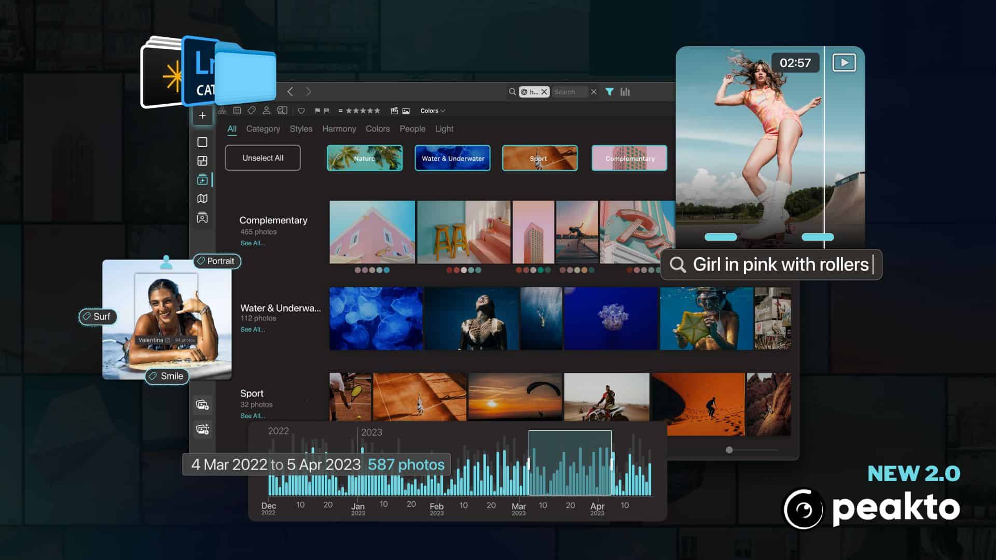
Task: Click See All under Water & Underwater
Action: click(x=253, y=329)
